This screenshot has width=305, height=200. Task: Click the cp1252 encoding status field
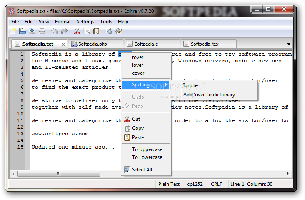click(x=195, y=184)
